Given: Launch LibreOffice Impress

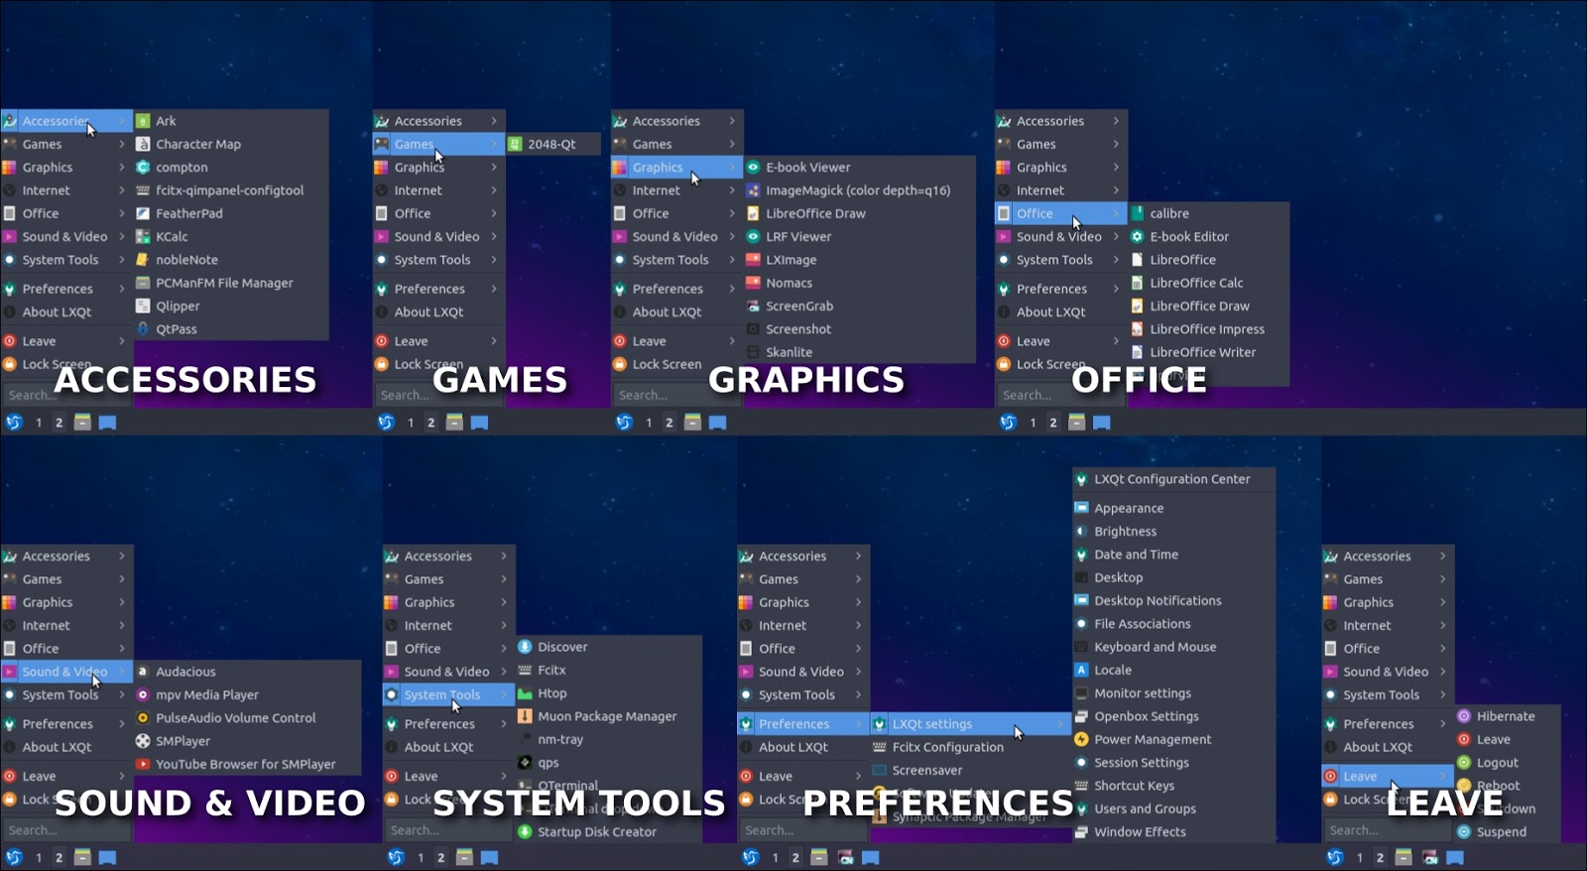Looking at the screenshot, I should point(1208,329).
